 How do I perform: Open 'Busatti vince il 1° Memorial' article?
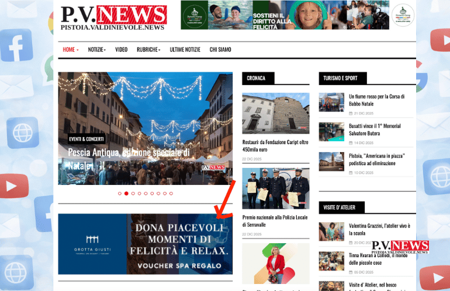click(375, 129)
